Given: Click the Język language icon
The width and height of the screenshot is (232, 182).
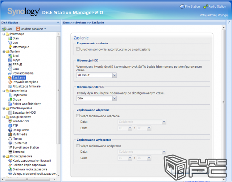Looking at the screenshot, I should 10,60.
